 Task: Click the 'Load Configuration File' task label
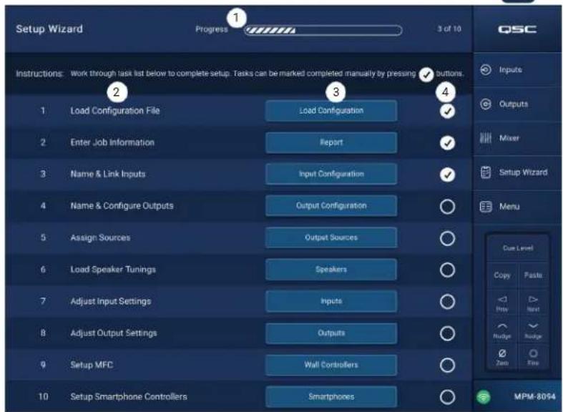pos(115,111)
